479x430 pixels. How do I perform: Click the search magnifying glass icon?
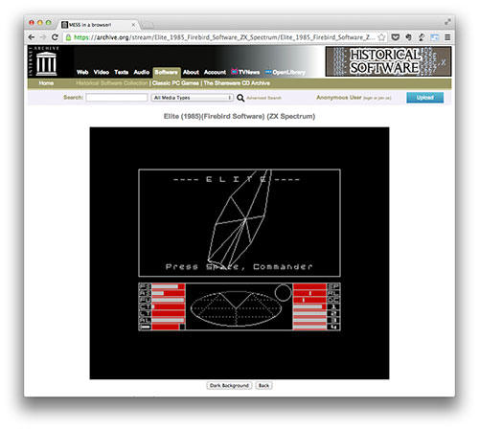click(240, 98)
